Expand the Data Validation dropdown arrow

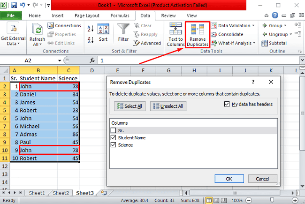(253, 26)
